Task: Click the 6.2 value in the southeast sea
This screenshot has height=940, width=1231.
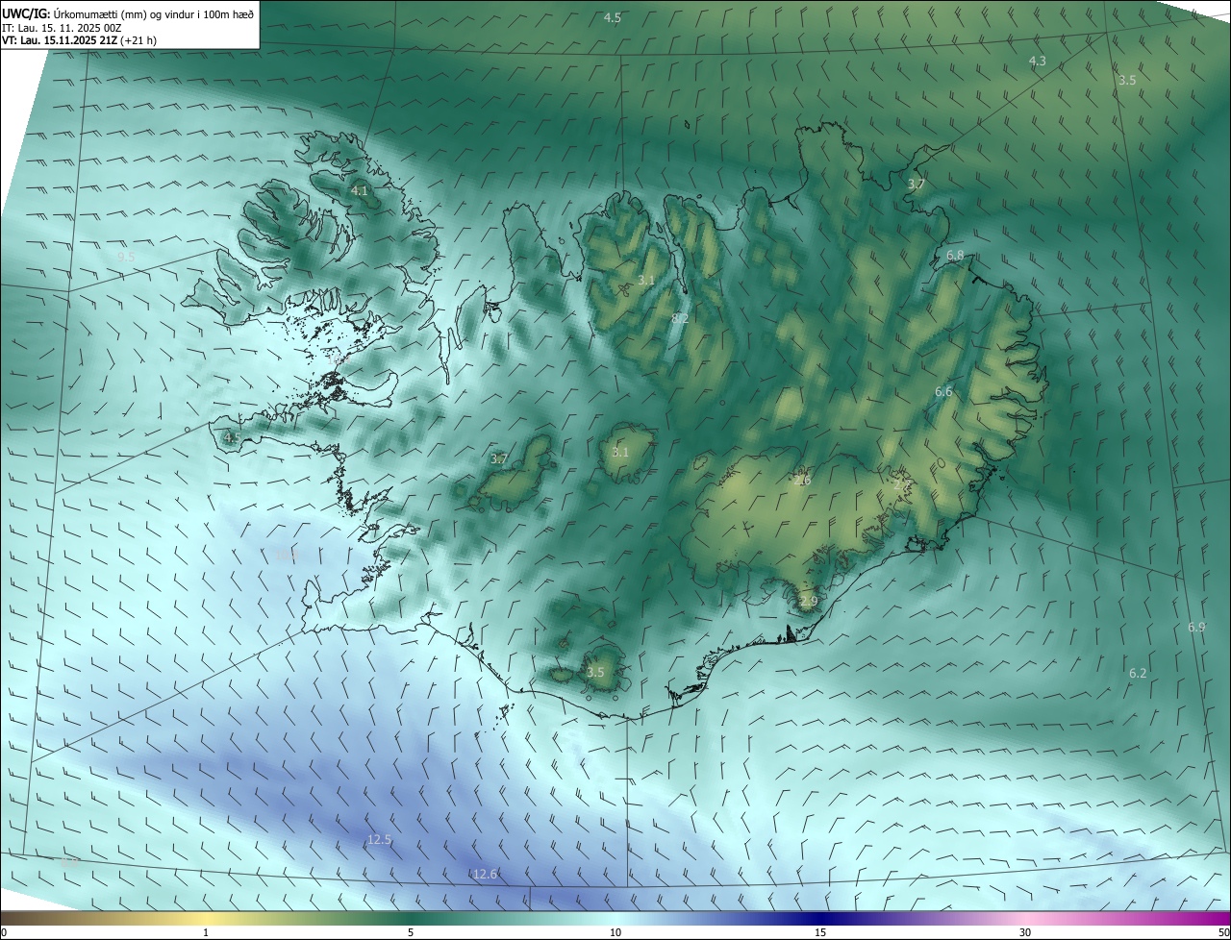Action: click(x=1138, y=673)
